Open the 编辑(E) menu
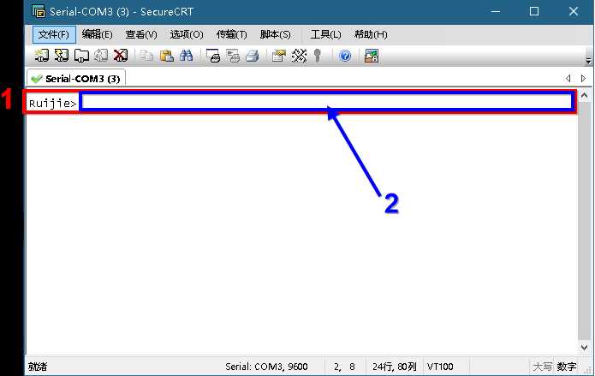595x376 pixels. click(97, 34)
